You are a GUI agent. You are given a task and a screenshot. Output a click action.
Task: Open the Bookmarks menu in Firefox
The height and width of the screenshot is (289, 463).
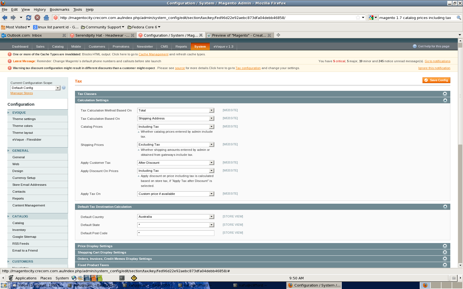pos(60,9)
